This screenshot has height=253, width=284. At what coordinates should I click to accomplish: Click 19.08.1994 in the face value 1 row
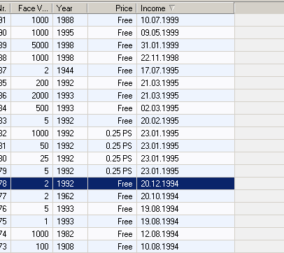[x=159, y=222]
